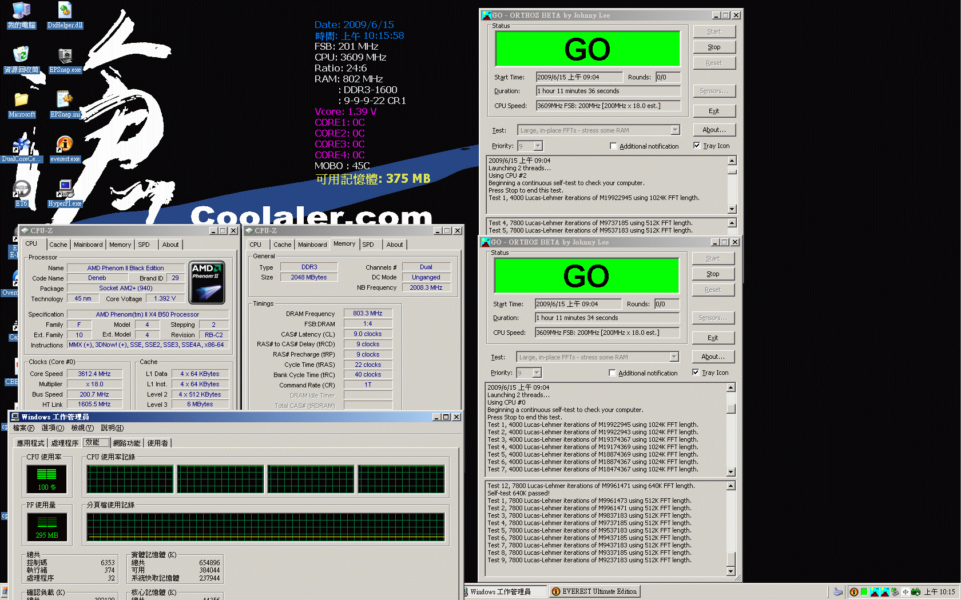Click down arrow of CPU #2 startup log scrollbar

click(x=732, y=209)
